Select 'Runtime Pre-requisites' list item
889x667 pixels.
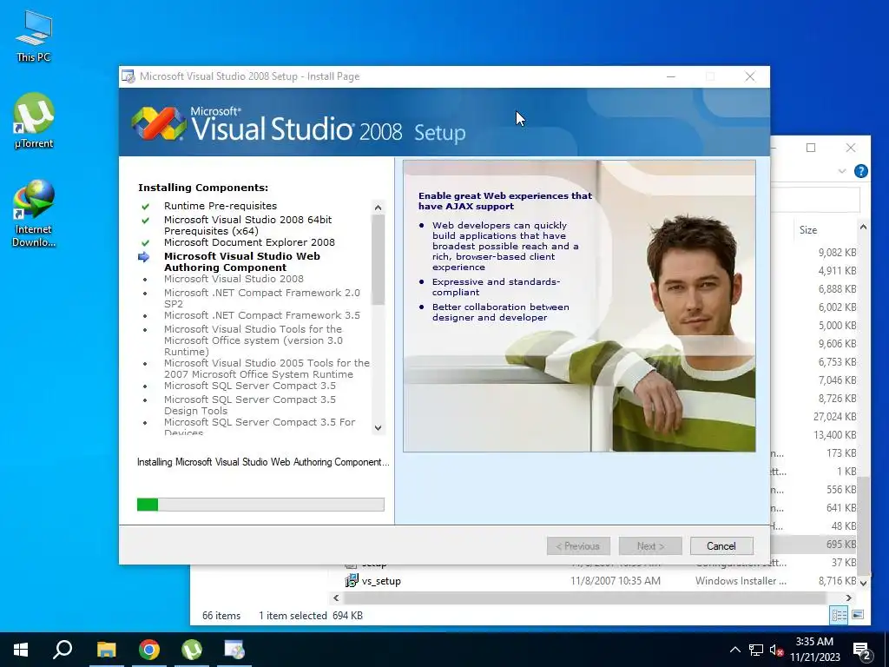point(220,206)
